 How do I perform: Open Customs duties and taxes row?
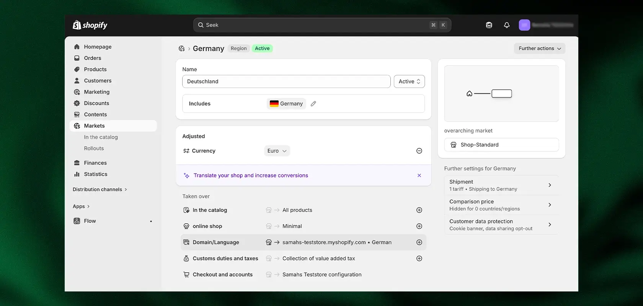click(304, 258)
